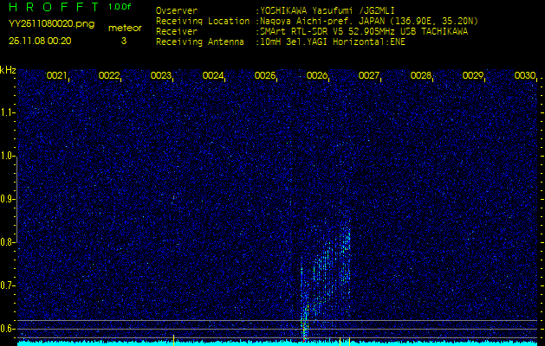Click the 0023 time marker

click(x=161, y=75)
